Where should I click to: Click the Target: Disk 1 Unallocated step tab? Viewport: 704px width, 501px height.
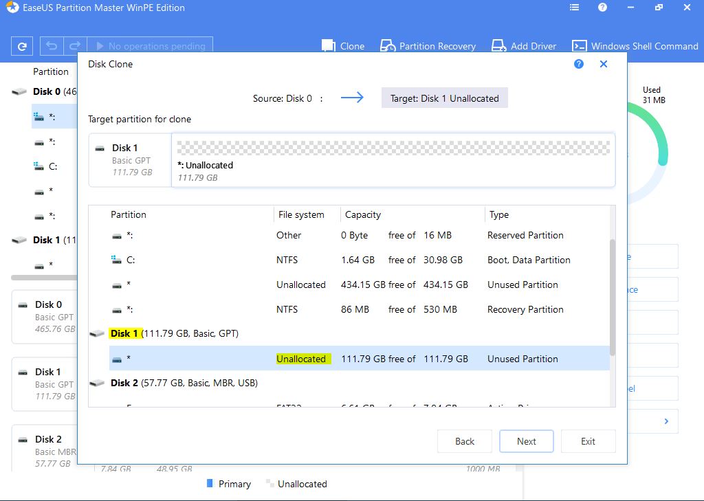(x=444, y=98)
